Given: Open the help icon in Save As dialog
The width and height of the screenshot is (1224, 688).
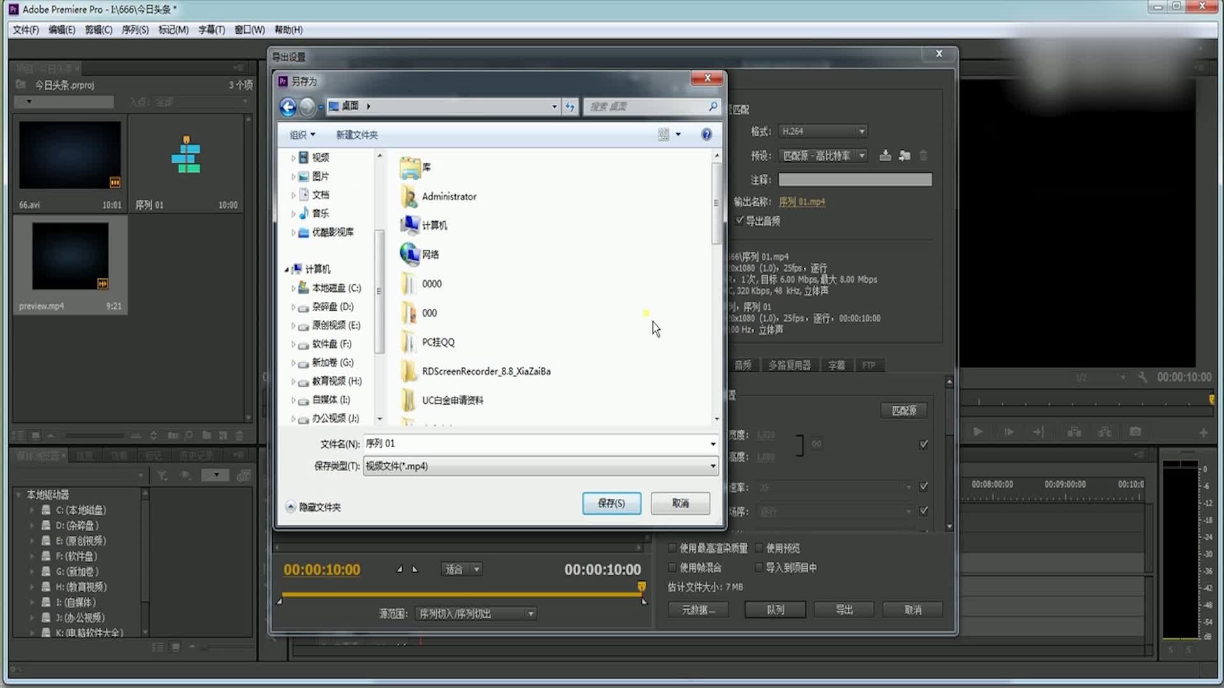Looking at the screenshot, I should coord(706,134).
